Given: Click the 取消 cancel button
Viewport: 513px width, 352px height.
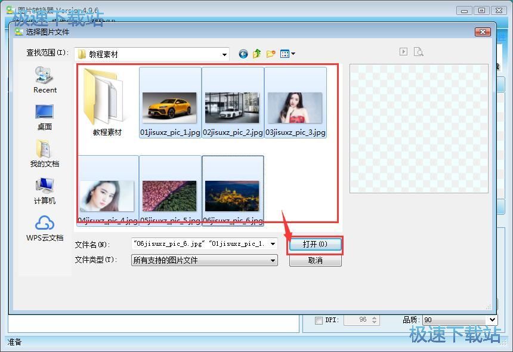Looking at the screenshot, I should point(314,260).
